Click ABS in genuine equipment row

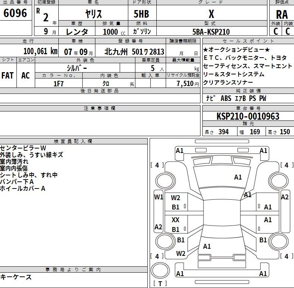pos(226,98)
